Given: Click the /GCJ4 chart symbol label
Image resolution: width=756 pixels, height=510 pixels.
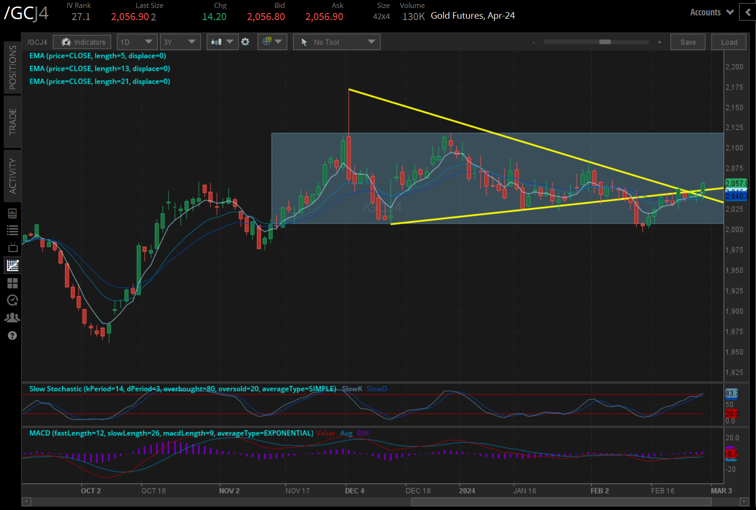Looking at the screenshot, I should 37,42.
